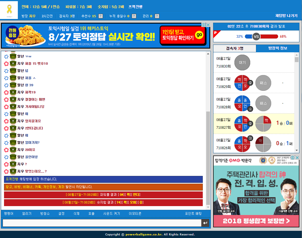Click the ad info icon on top banner
This screenshot has width=302, height=238.
[x=203, y=25]
